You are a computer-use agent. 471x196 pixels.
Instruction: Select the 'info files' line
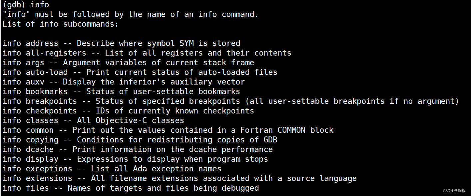pyautogui.click(x=131, y=188)
